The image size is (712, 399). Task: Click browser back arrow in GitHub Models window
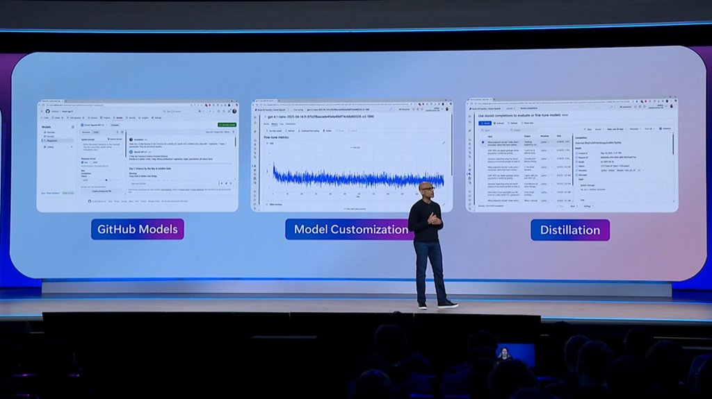[39, 105]
